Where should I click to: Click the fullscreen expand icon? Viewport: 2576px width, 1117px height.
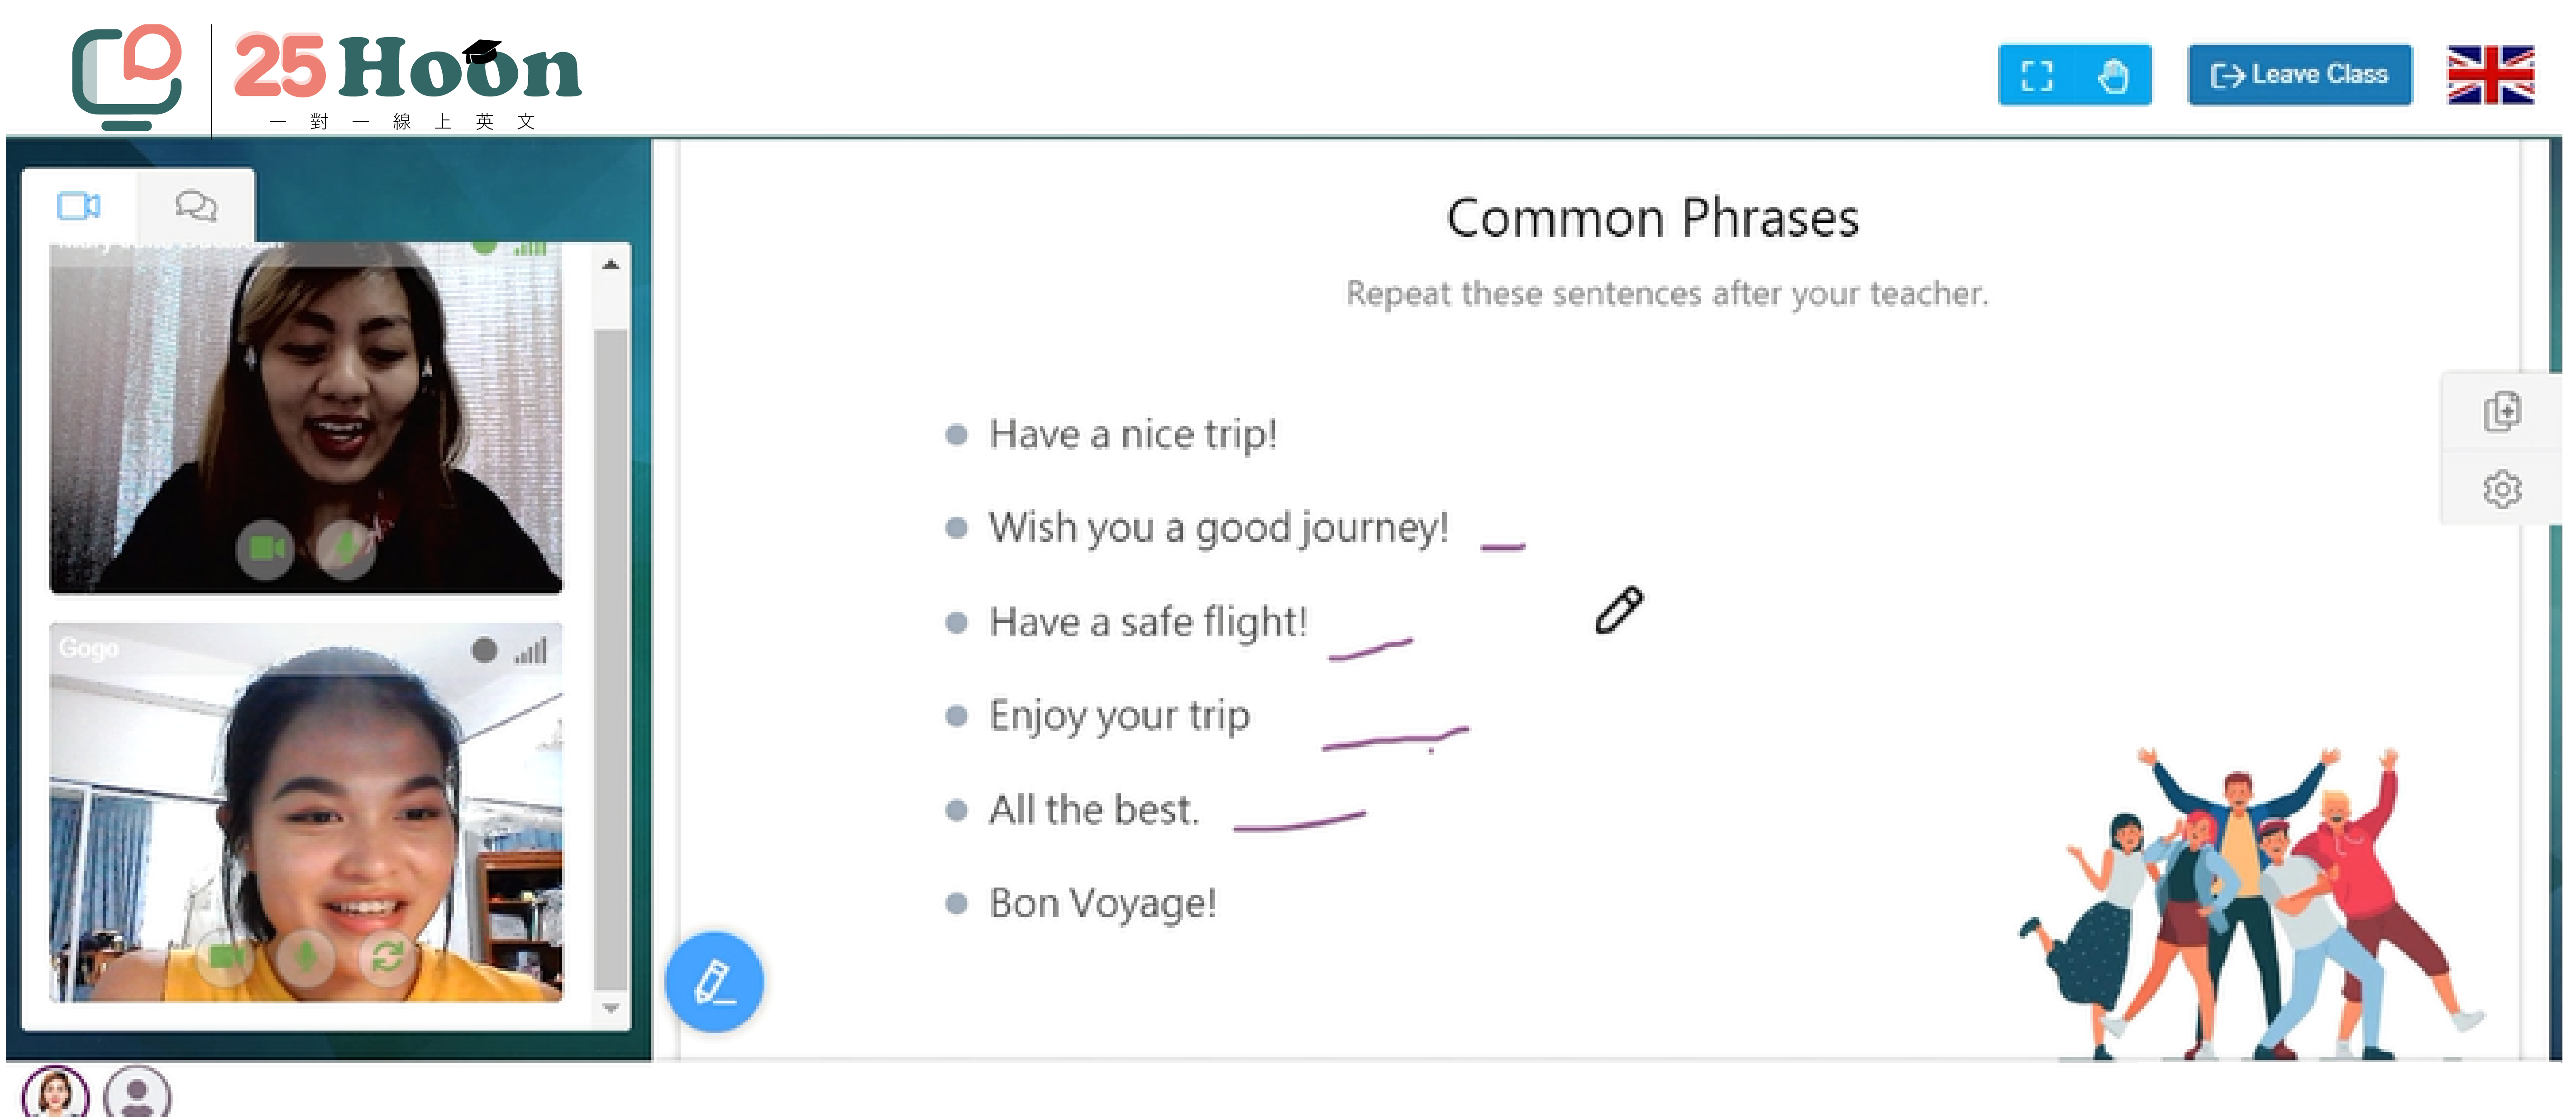[2037, 76]
